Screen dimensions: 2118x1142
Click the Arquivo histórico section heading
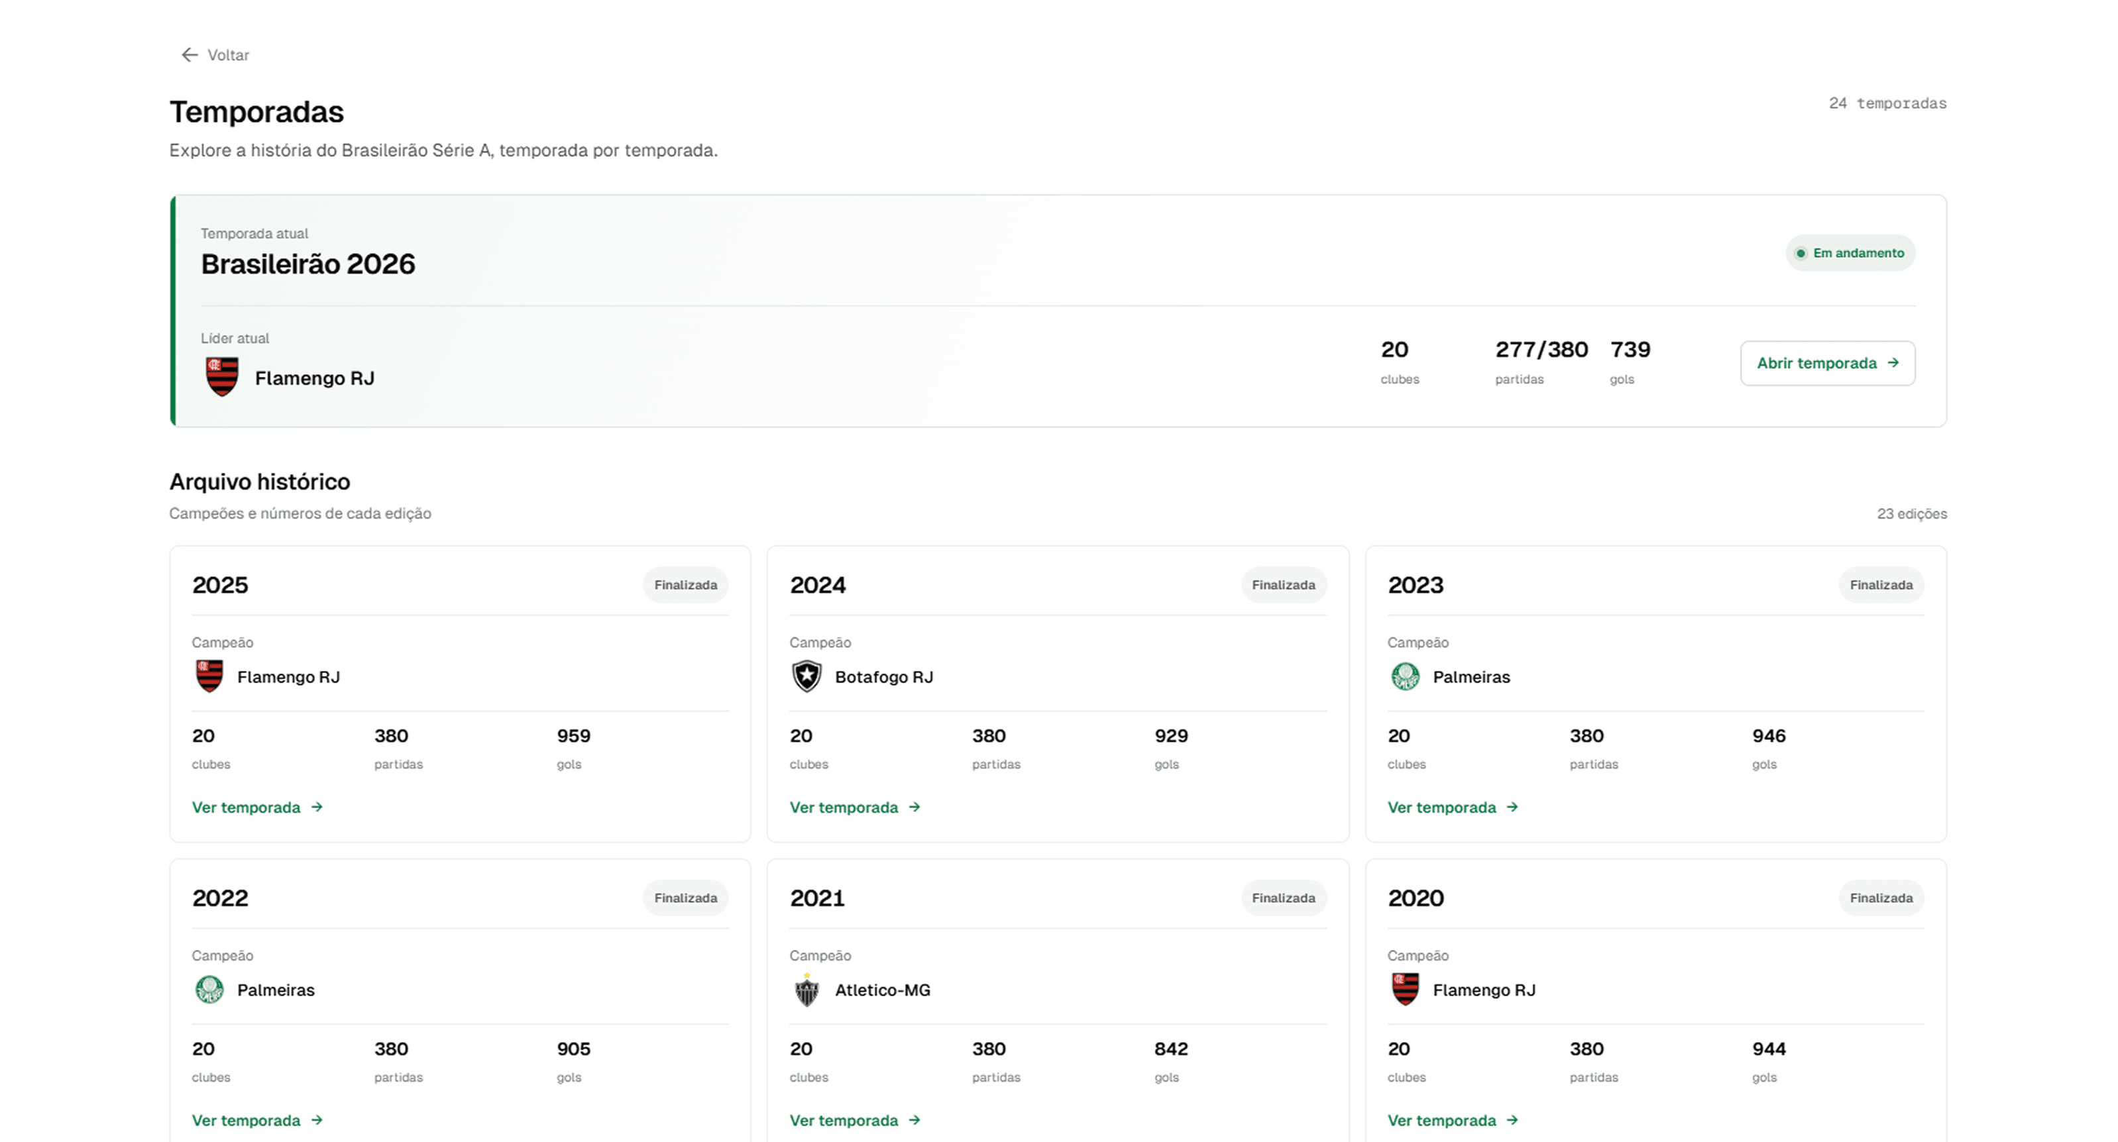(260, 482)
